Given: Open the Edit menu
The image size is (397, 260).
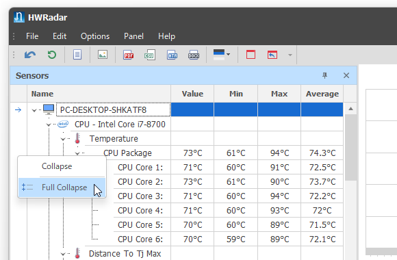Looking at the screenshot, I should (x=60, y=36).
